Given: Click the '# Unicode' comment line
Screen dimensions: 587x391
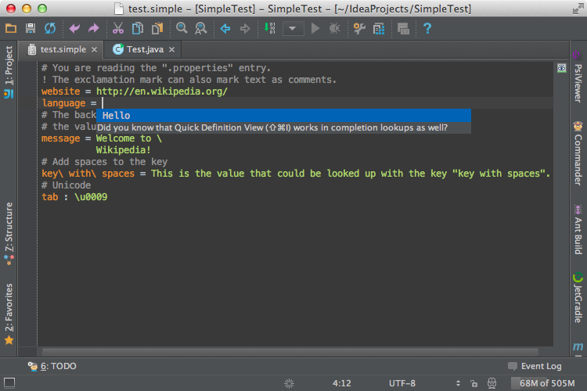Looking at the screenshot, I should tap(67, 185).
